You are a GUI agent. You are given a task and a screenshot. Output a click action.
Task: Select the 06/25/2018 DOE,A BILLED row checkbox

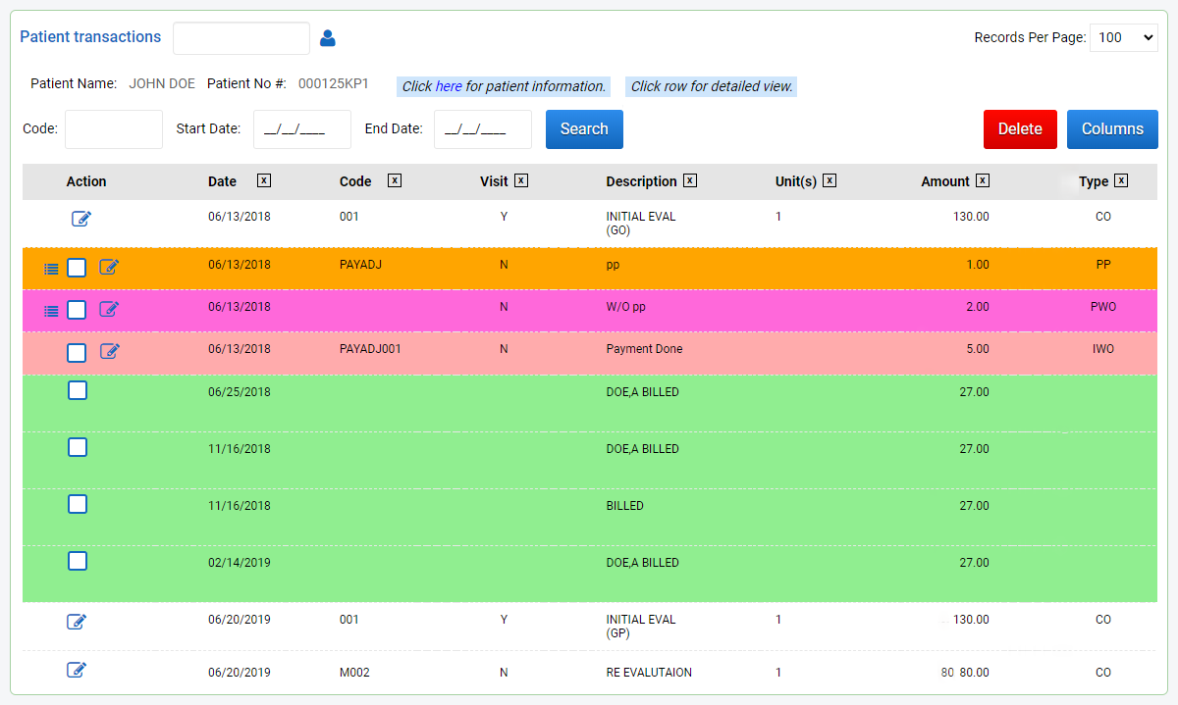77,389
